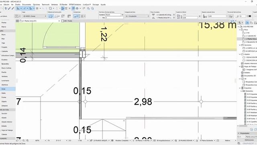
Task: Collapse the Esquemas folder in navigator
Action: tap(240, 88)
